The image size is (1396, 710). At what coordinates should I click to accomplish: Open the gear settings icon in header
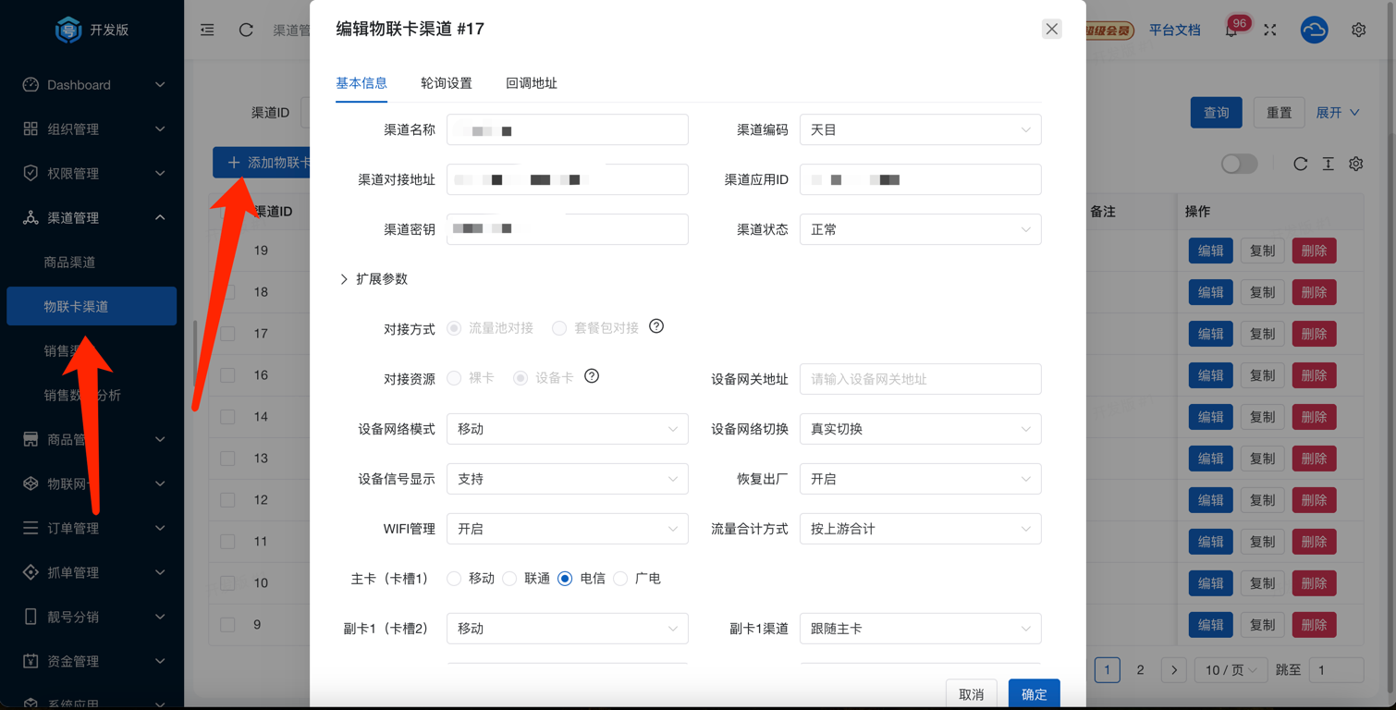pyautogui.click(x=1358, y=30)
